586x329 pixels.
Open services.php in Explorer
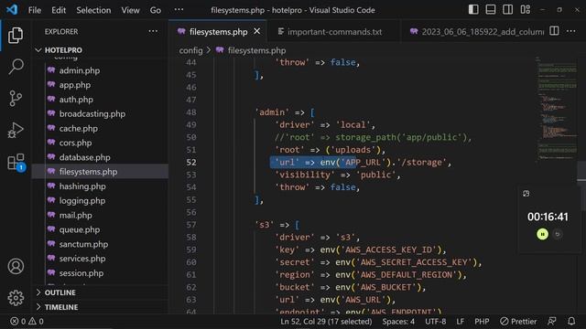(x=82, y=259)
